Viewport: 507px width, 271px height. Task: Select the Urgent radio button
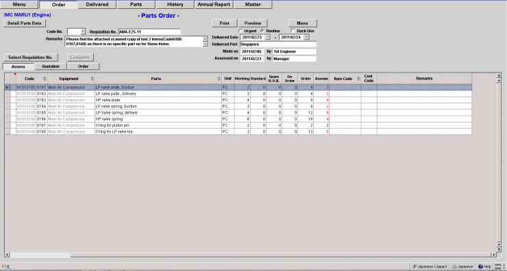[x=240, y=31]
